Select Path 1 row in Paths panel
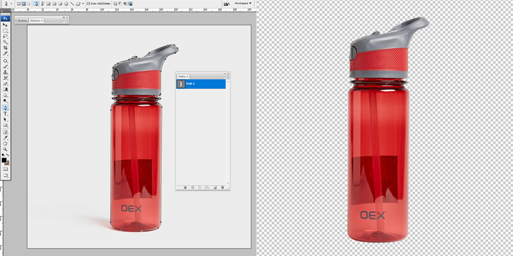Screen dimensions: 513x256 (201, 84)
